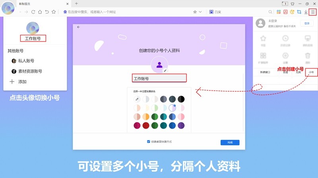
Task: Select 普通 window option
Action: (x=285, y=72)
